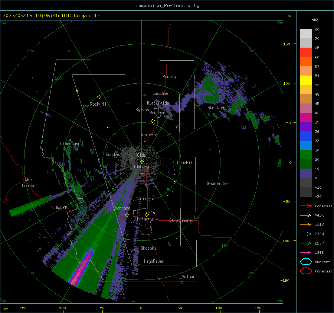Click the Strathmore city label
The height and width of the screenshot is (313, 334).
[180, 220]
